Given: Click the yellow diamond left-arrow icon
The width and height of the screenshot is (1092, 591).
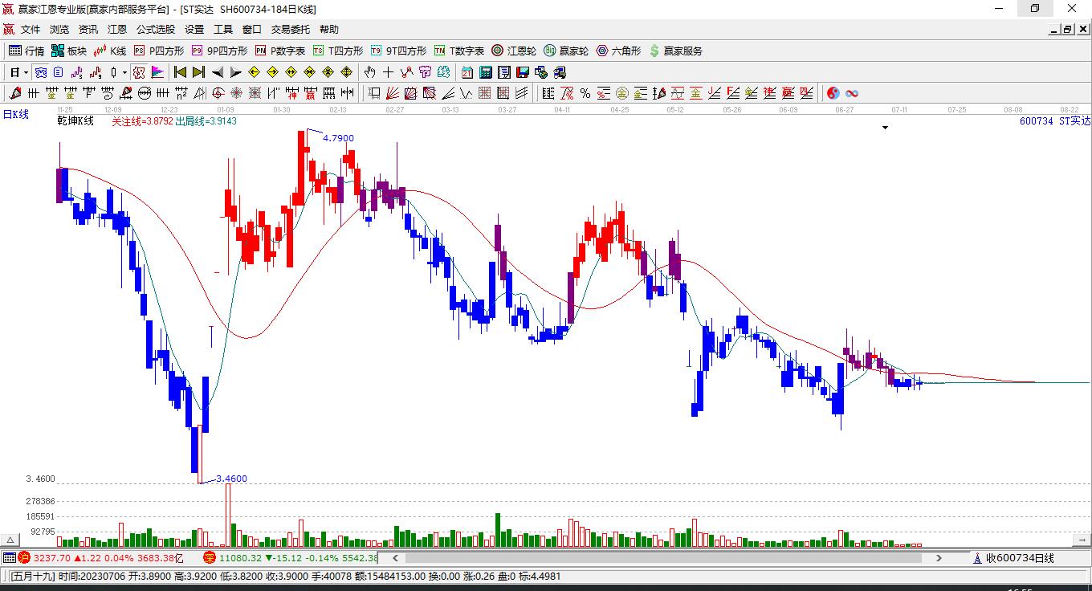Looking at the screenshot, I should click(x=255, y=72).
